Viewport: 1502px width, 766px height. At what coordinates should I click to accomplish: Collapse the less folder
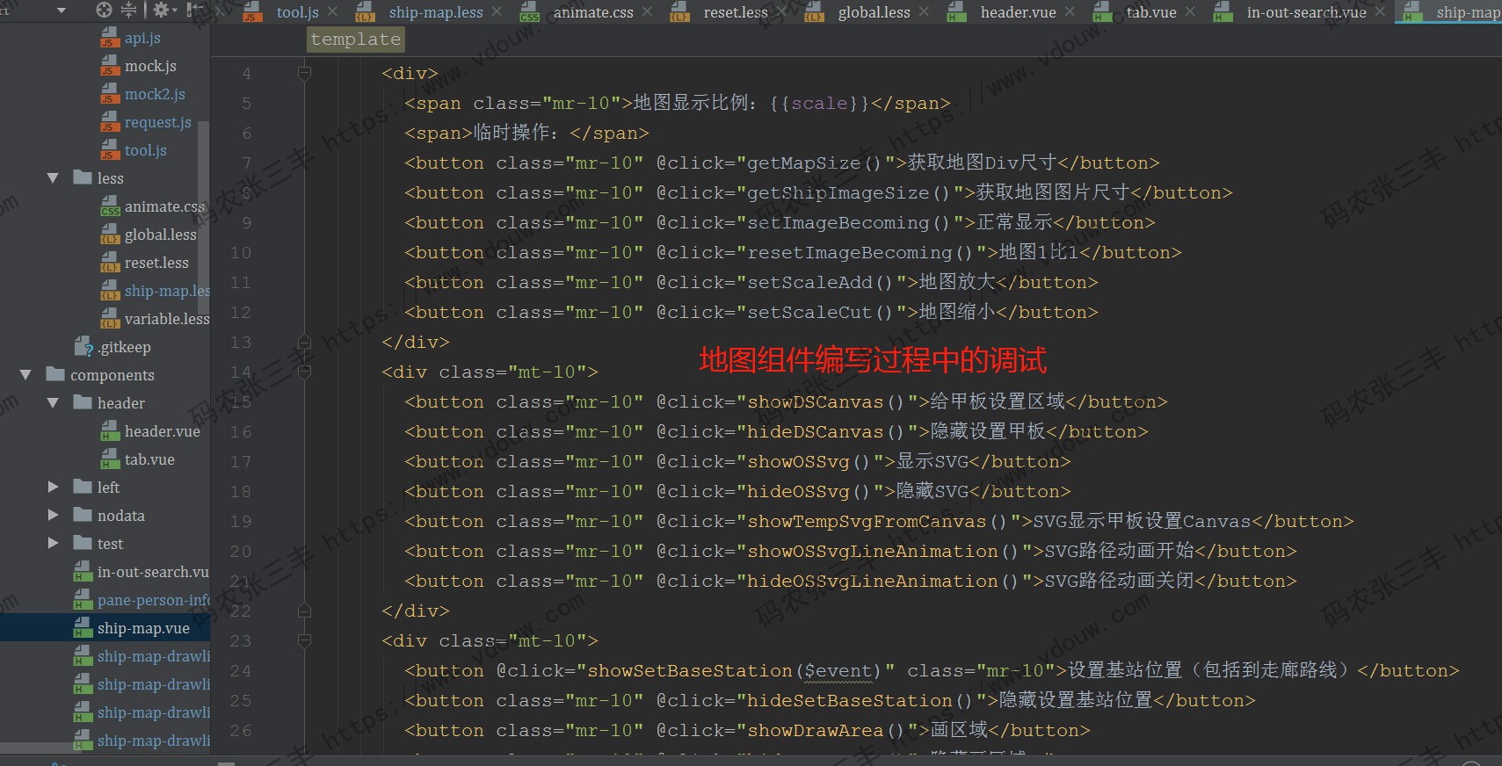coord(53,178)
